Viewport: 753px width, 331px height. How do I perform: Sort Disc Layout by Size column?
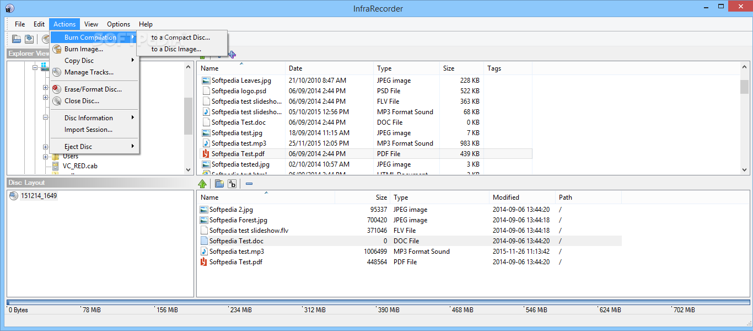coord(362,197)
